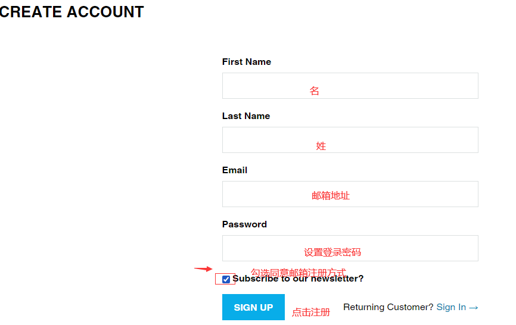Click the red "名" annotation
516x325 pixels.
(x=314, y=91)
